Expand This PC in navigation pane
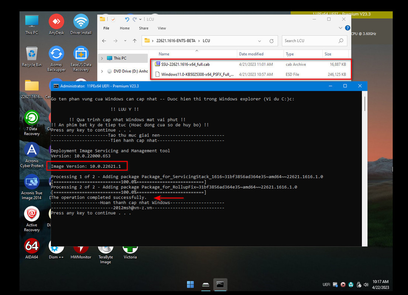 coord(102,58)
